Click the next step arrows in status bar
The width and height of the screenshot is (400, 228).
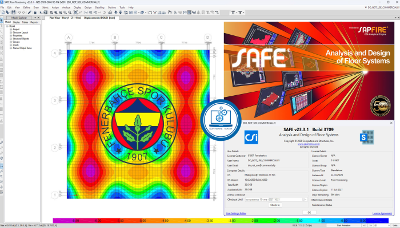(371, 226)
